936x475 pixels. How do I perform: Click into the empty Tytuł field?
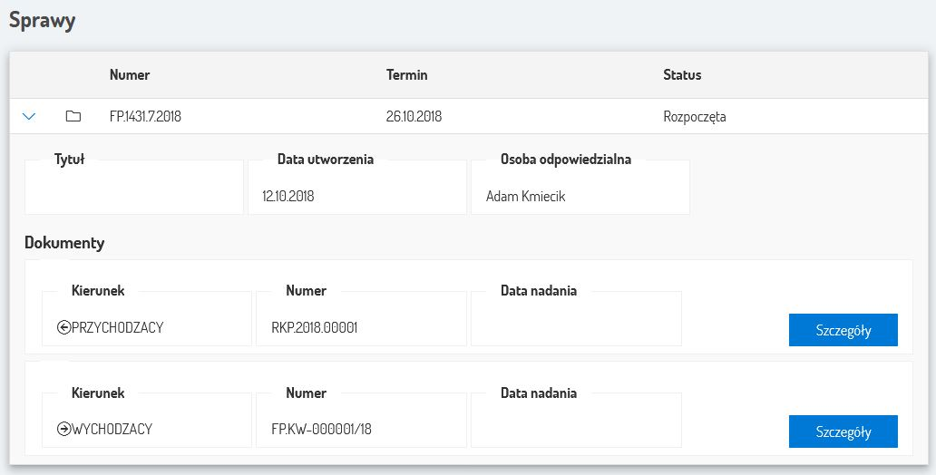[134, 196]
